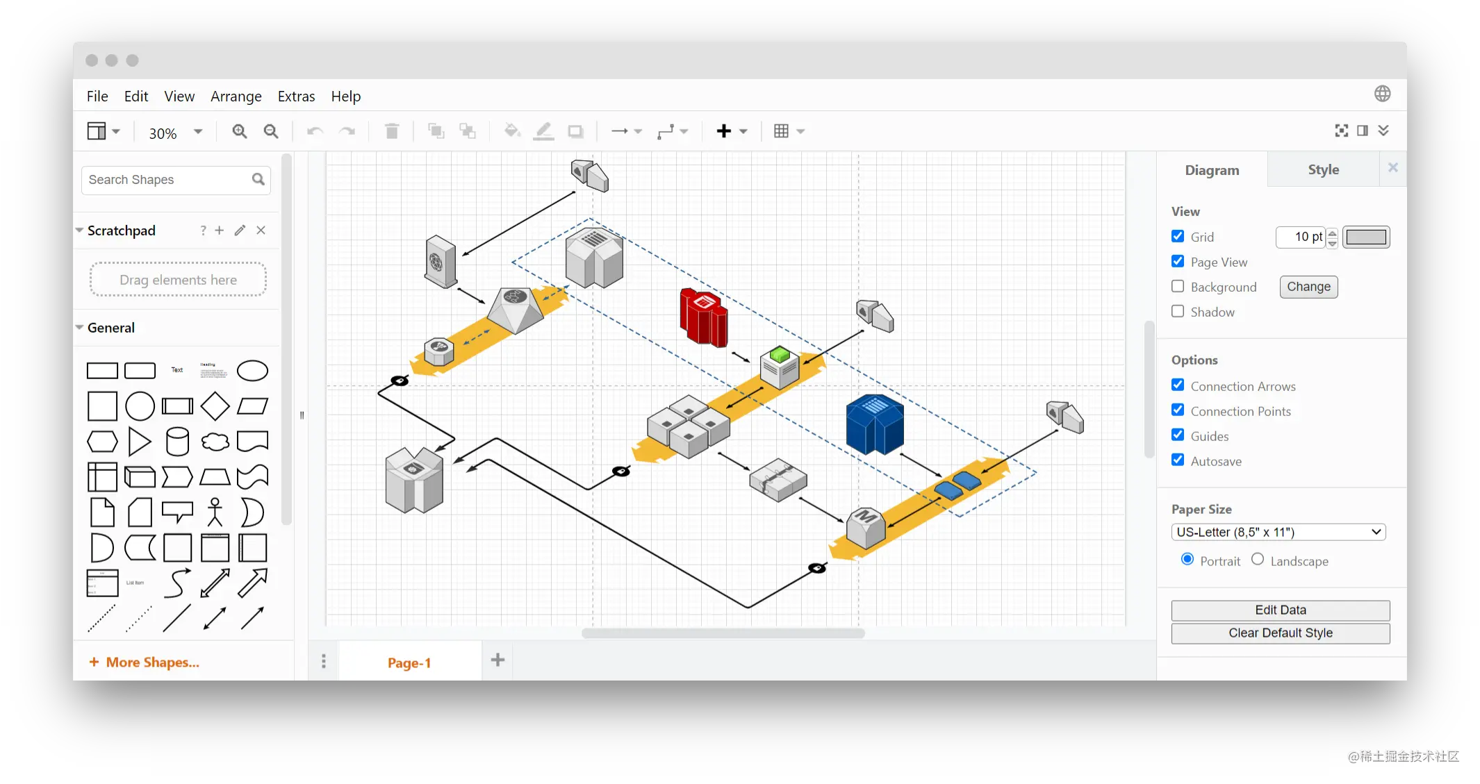This screenshot has height=784, width=1480.
Task: Open the waypoints style dropdown
Action: (x=672, y=131)
